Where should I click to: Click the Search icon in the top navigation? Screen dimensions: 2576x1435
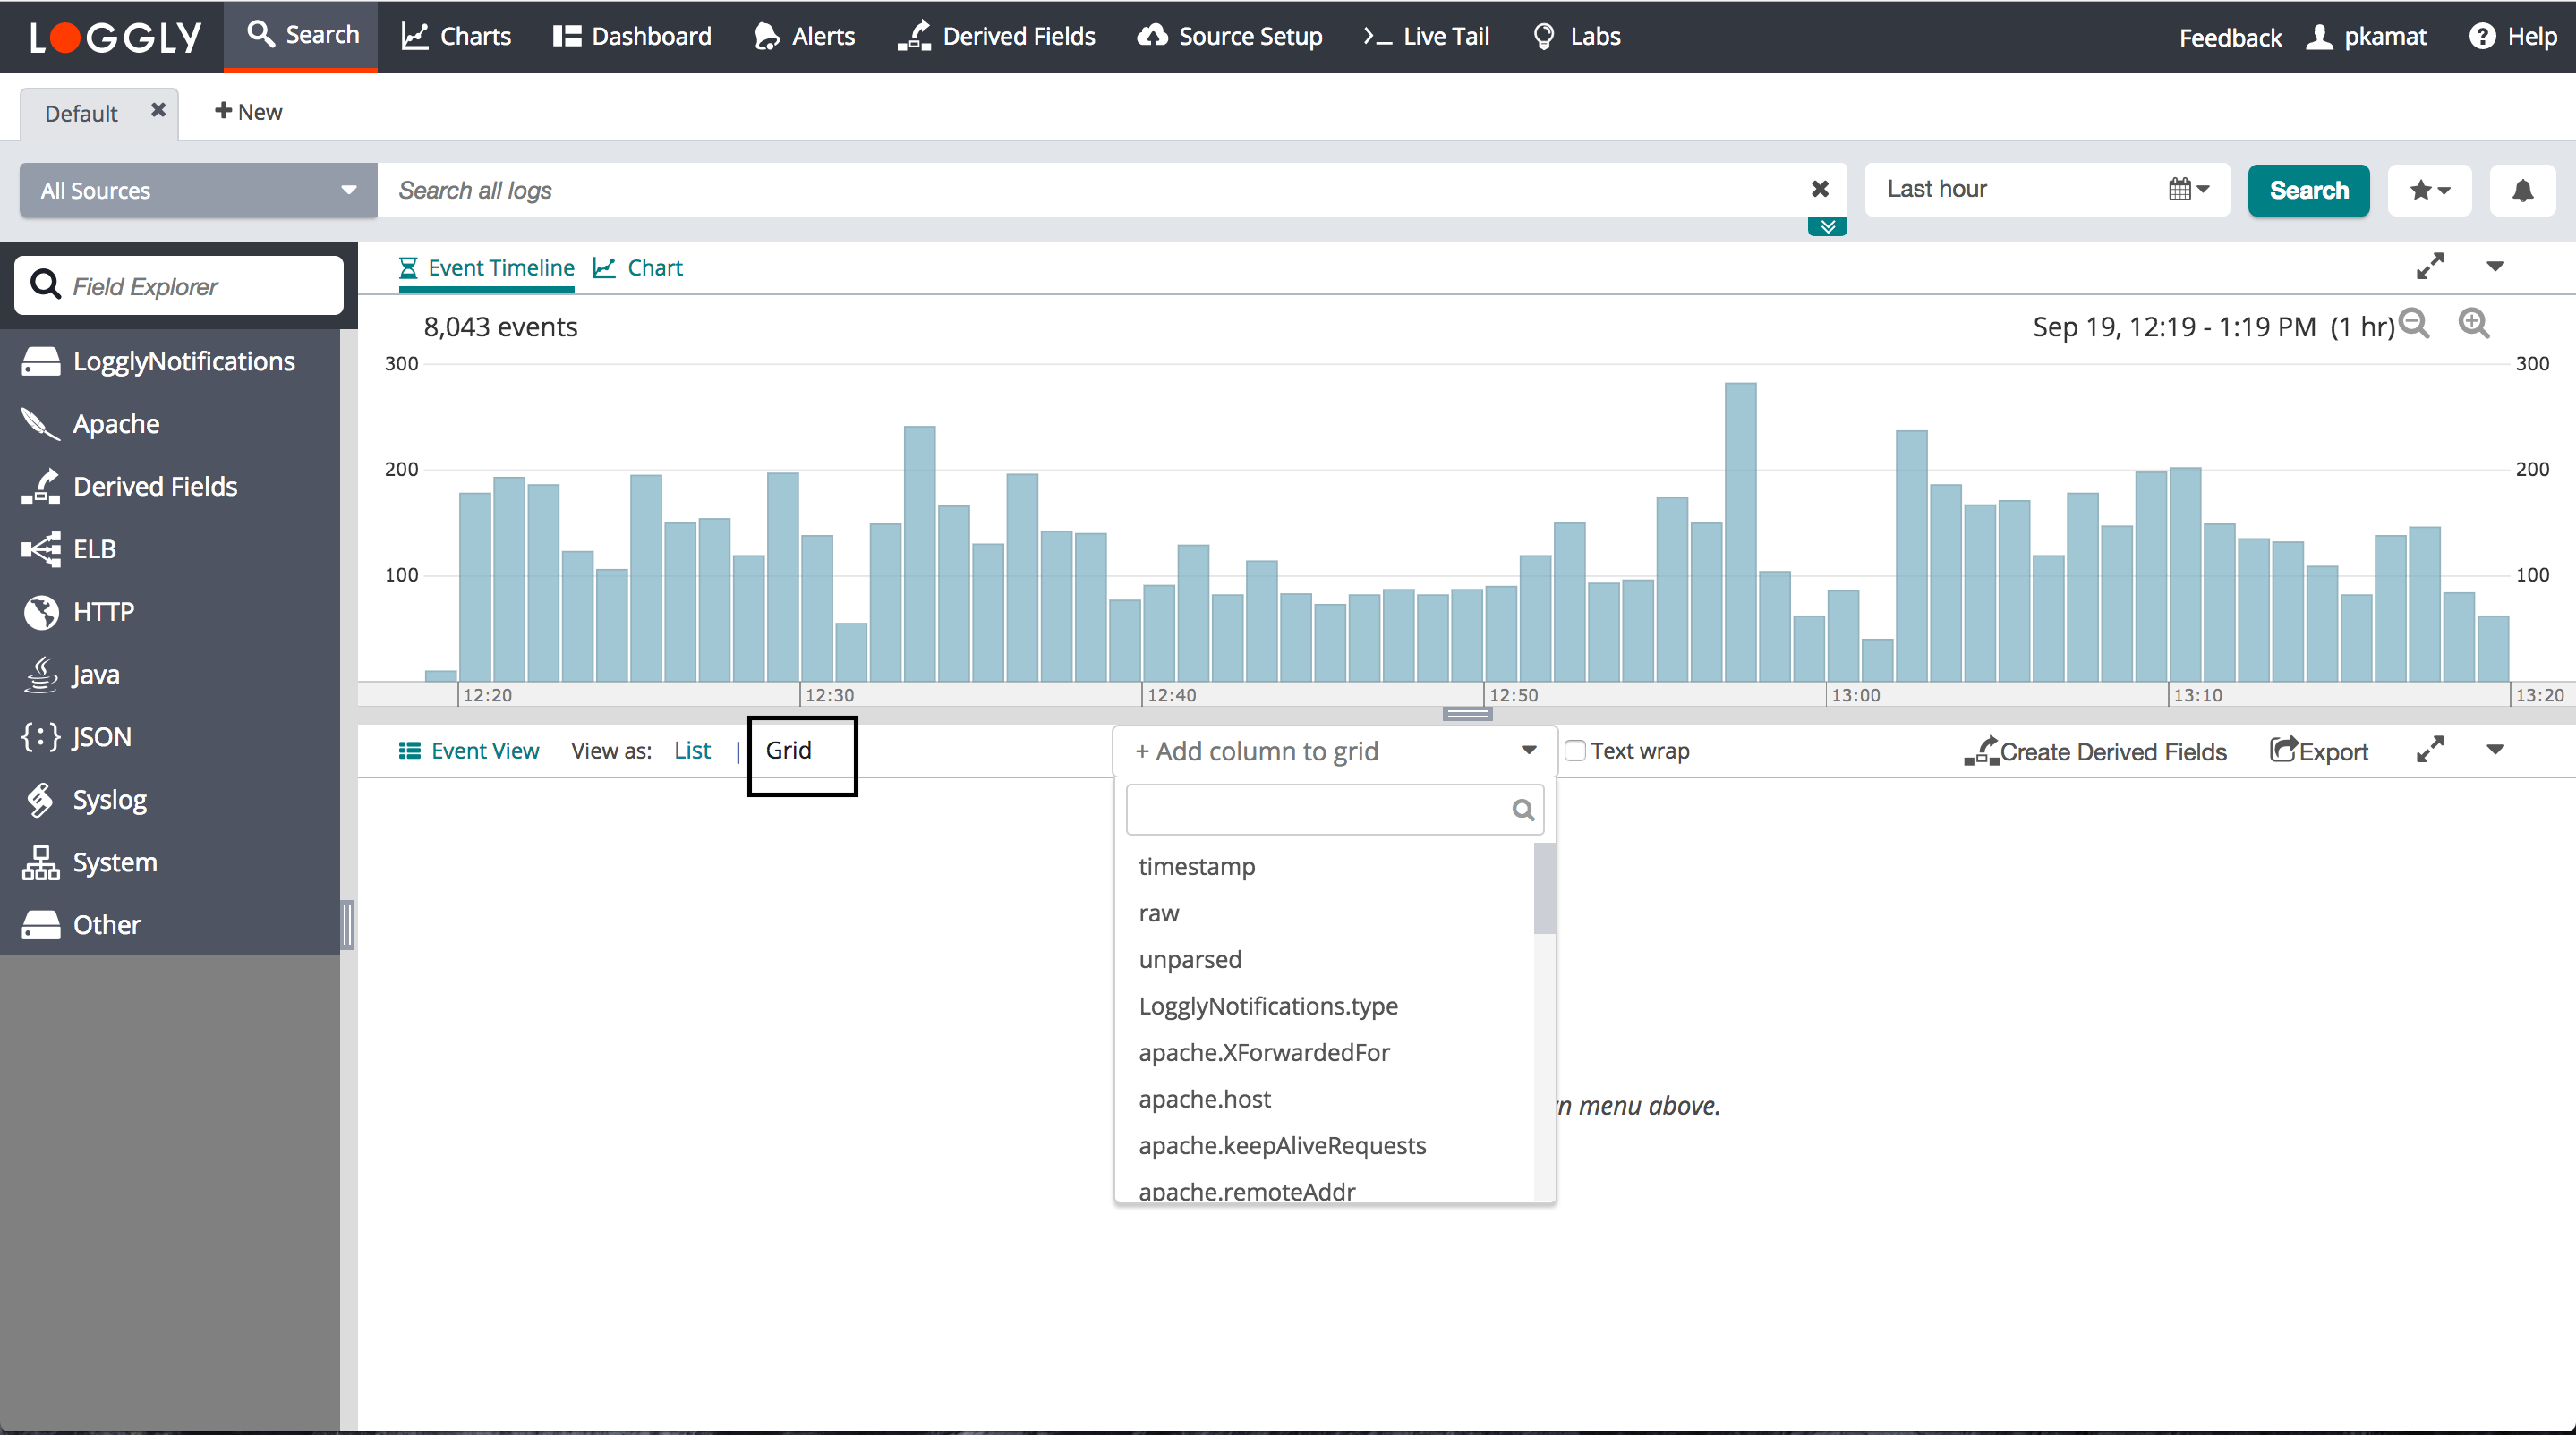261,36
